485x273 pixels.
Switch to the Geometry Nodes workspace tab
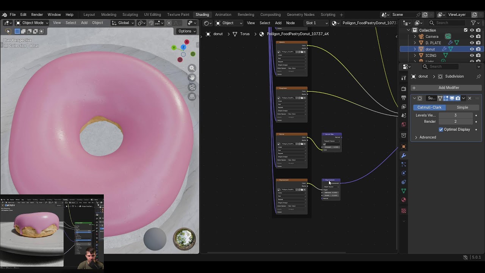tap(300, 14)
